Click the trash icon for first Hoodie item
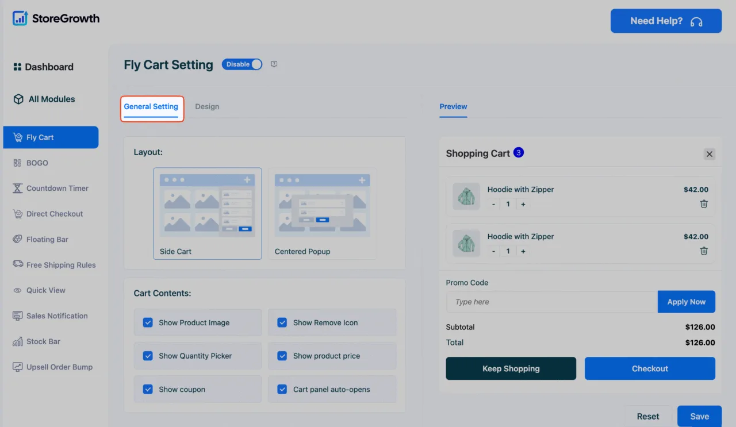The width and height of the screenshot is (736, 427). click(704, 204)
